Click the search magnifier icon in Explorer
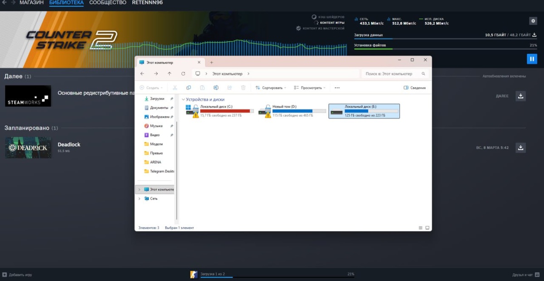 tap(423, 74)
